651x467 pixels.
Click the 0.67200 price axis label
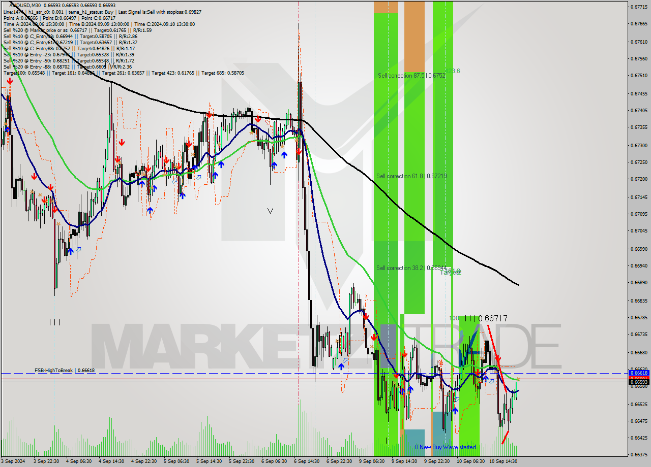(x=639, y=179)
